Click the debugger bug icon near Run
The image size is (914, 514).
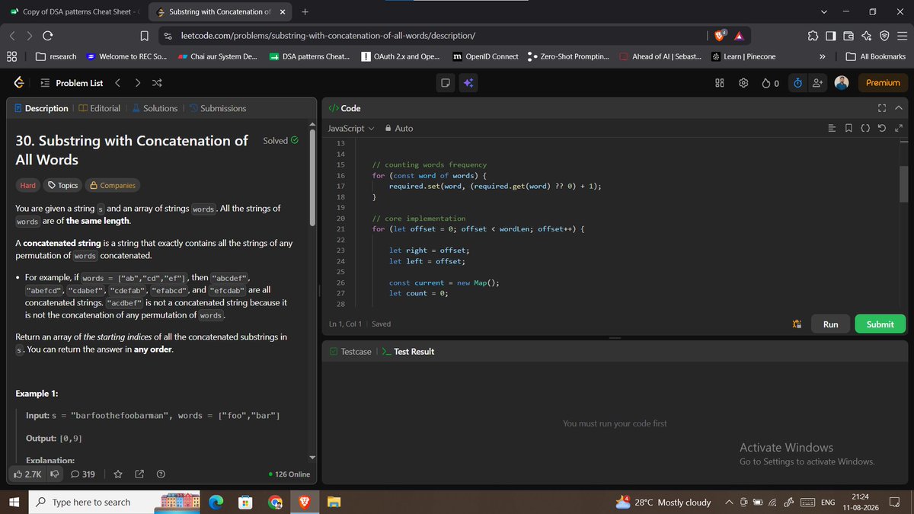click(797, 324)
